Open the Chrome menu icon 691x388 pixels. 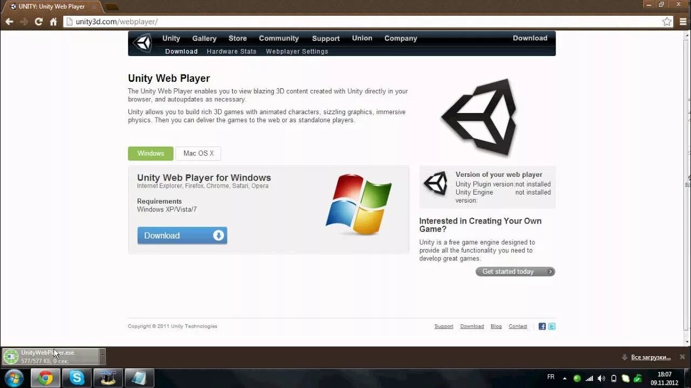click(682, 22)
